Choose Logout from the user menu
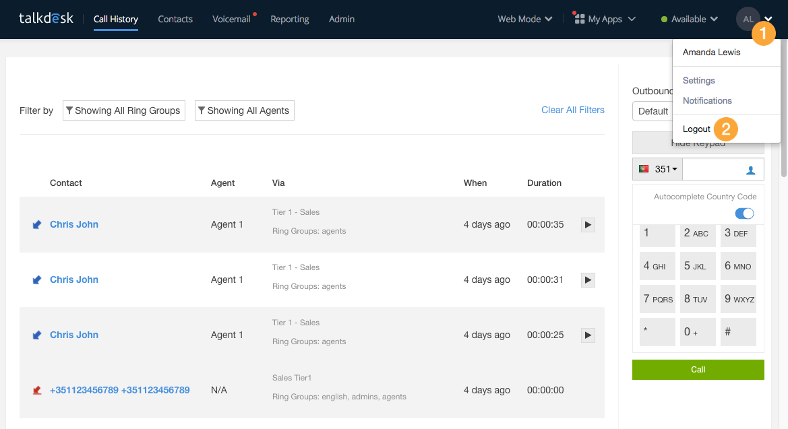The height and width of the screenshot is (429, 788). pos(696,129)
